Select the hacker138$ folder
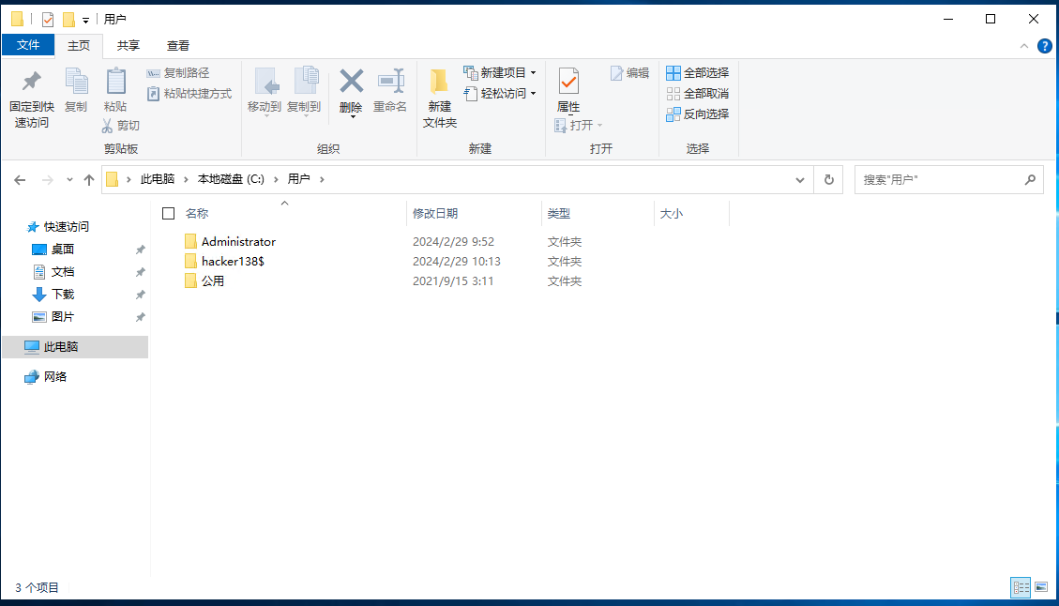 (233, 262)
